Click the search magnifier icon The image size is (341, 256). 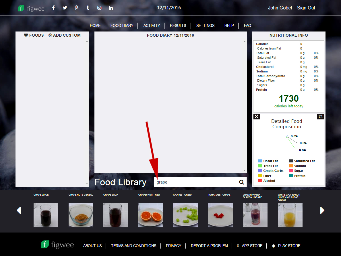241,182
